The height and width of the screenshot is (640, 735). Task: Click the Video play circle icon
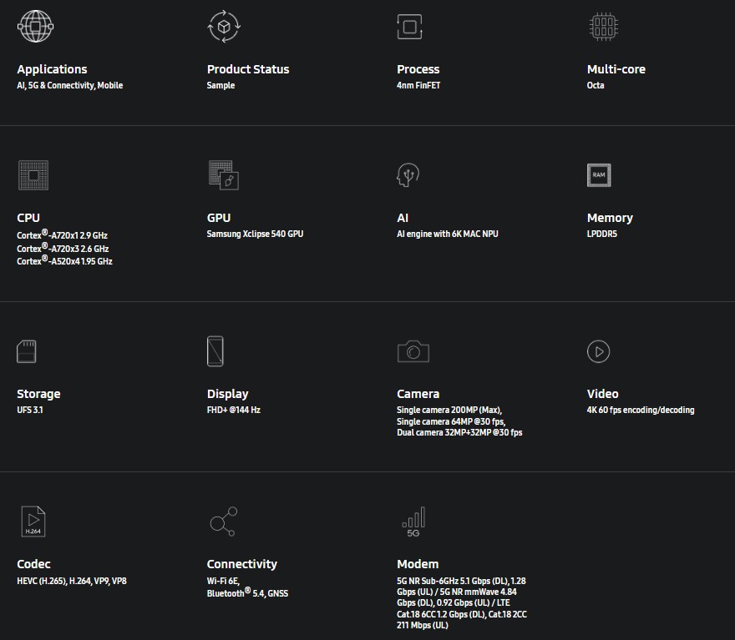[599, 351]
